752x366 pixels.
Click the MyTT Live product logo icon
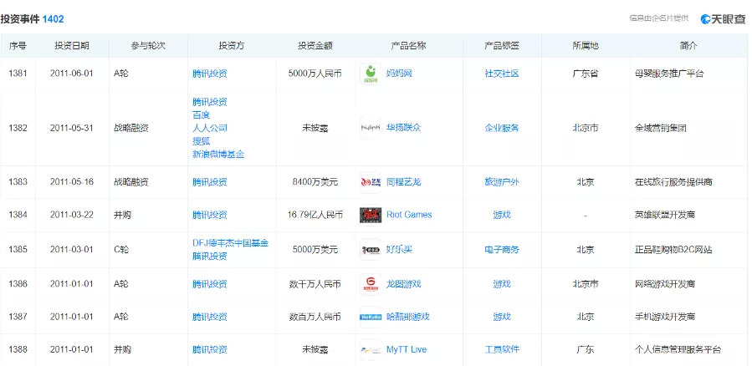371,350
